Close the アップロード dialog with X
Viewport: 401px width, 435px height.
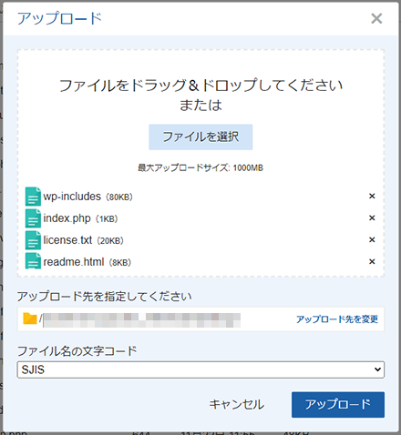tap(376, 18)
